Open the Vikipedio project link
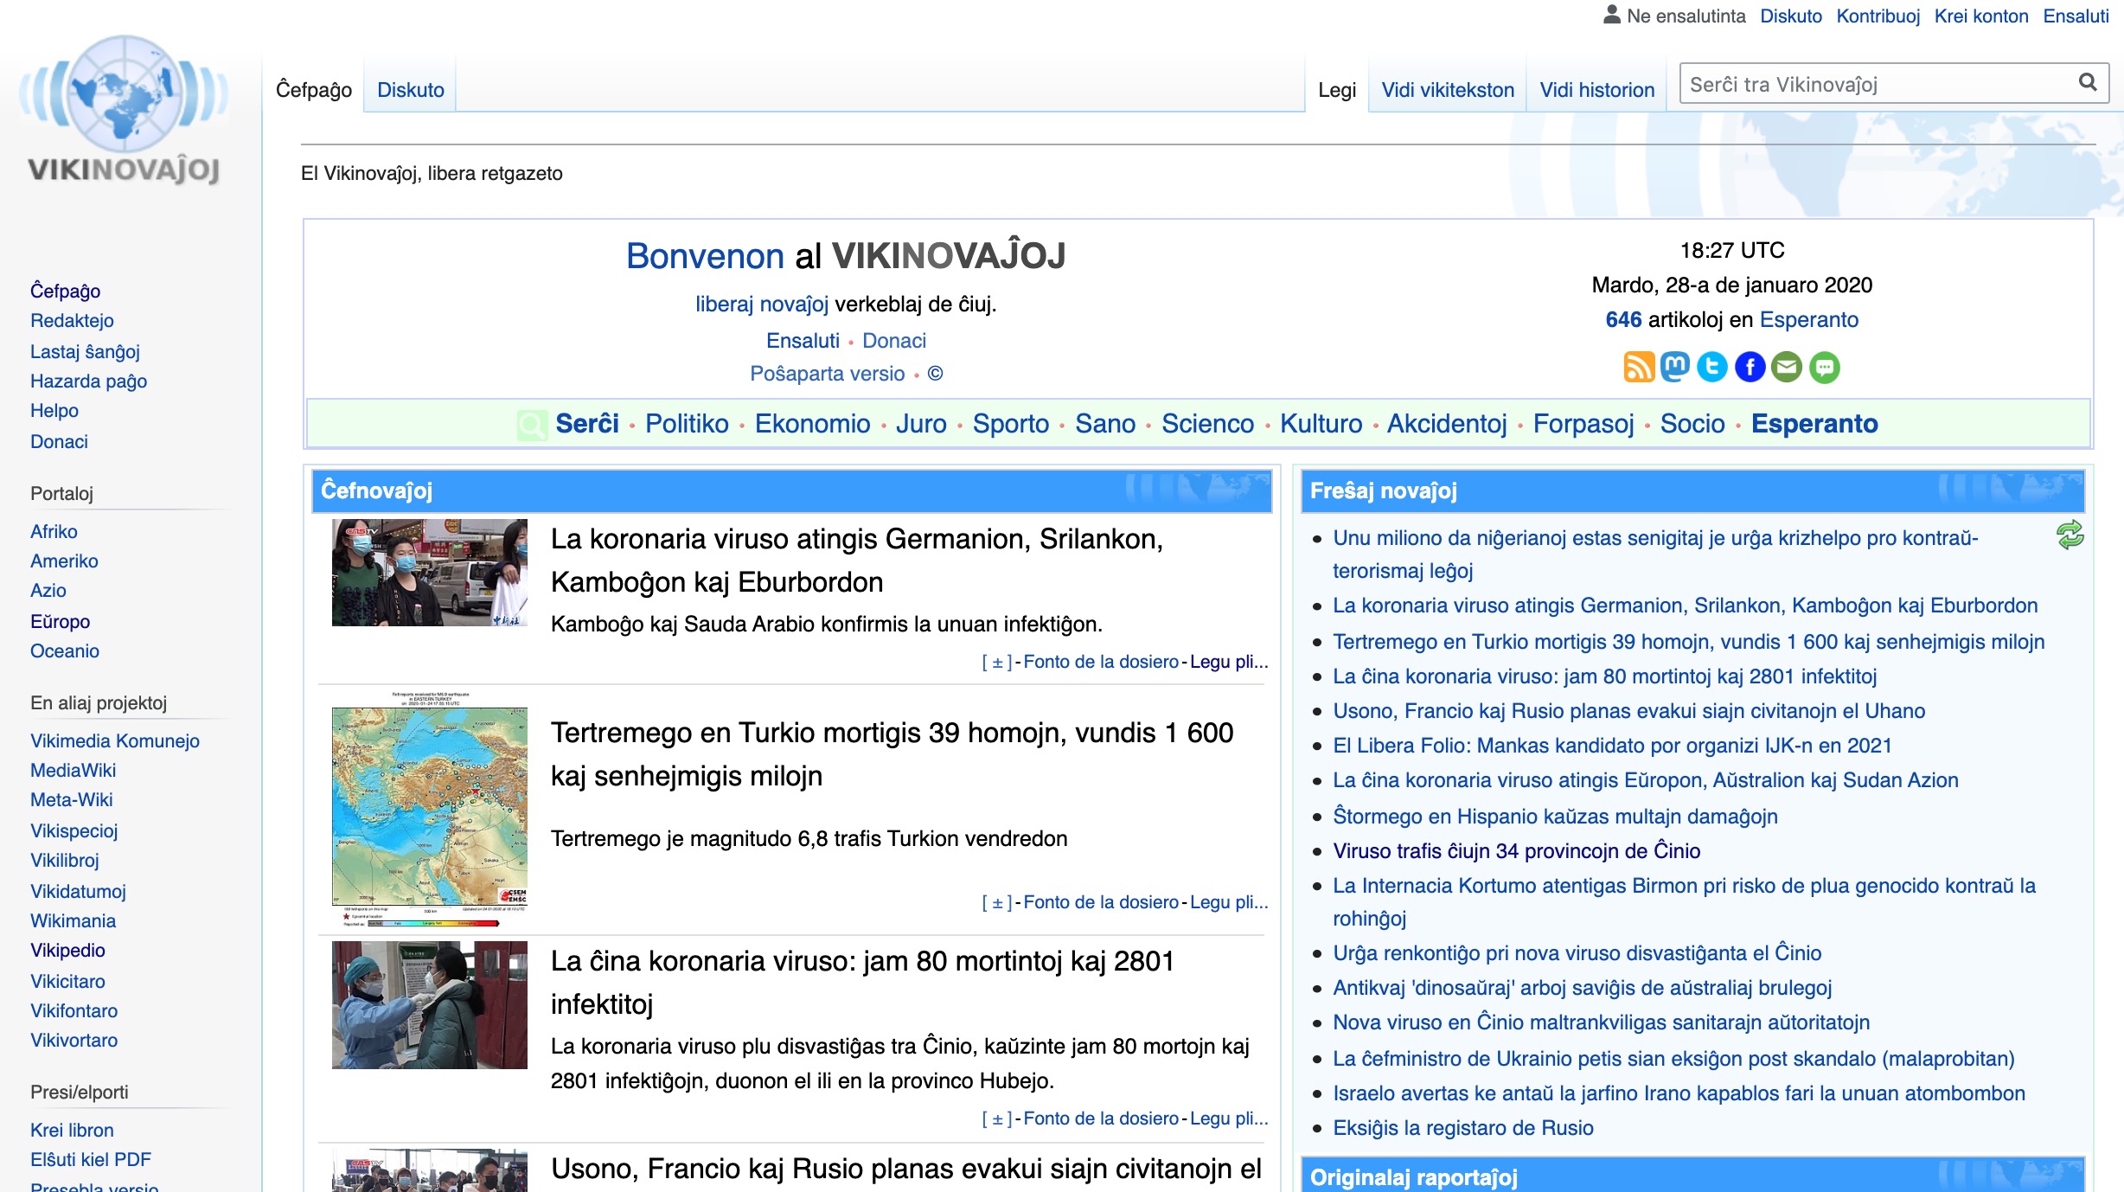Image resolution: width=2124 pixels, height=1192 pixels. click(x=67, y=950)
